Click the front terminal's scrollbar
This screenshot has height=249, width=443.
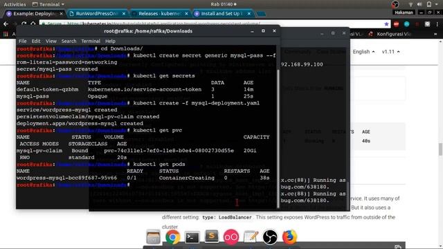point(278,138)
